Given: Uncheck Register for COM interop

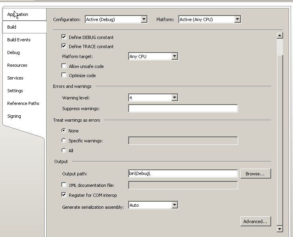Looking at the screenshot, I should point(64,195).
